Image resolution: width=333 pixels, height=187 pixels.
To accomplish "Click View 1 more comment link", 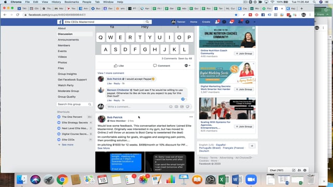I will tap(111, 73).
